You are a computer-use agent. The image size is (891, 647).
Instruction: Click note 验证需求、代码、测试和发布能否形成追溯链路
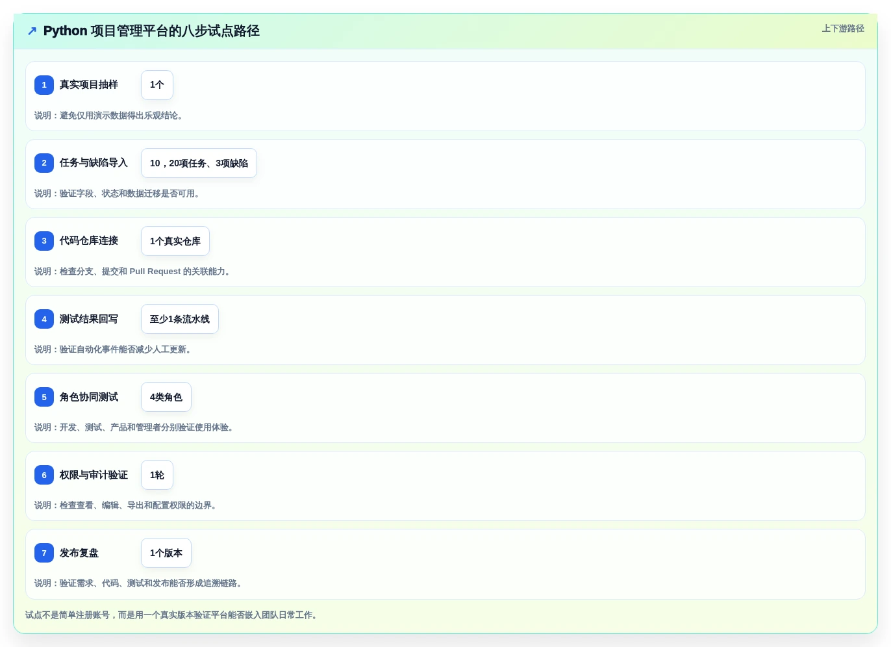pos(140,583)
